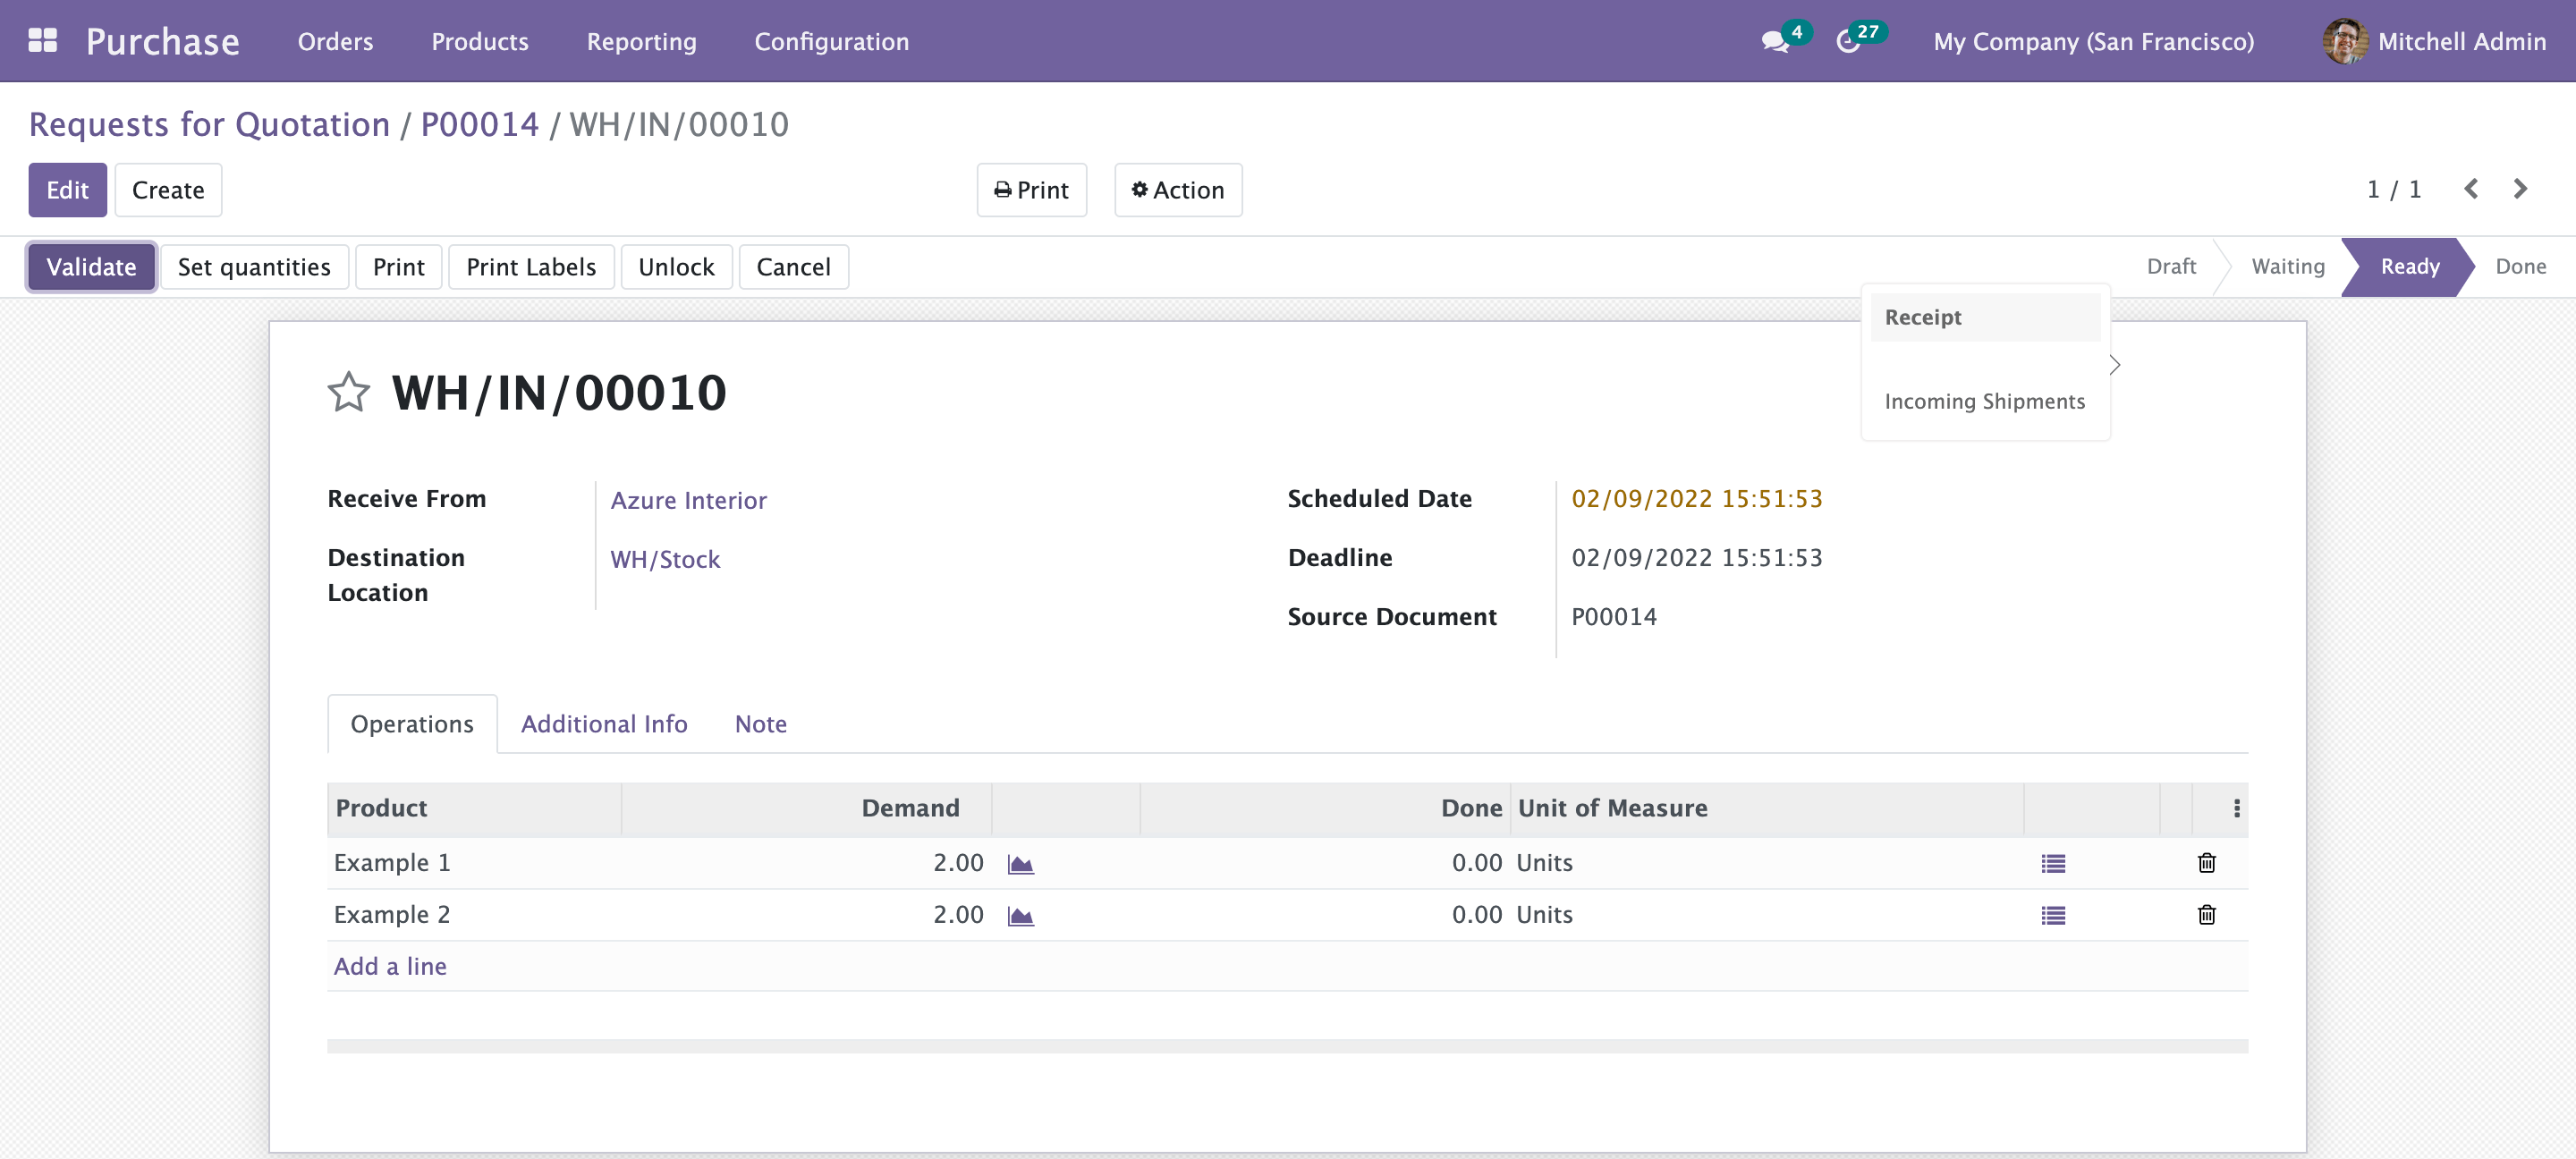Open forecast chart icon for Example 2
This screenshot has height=1159, width=2576.
point(1020,916)
